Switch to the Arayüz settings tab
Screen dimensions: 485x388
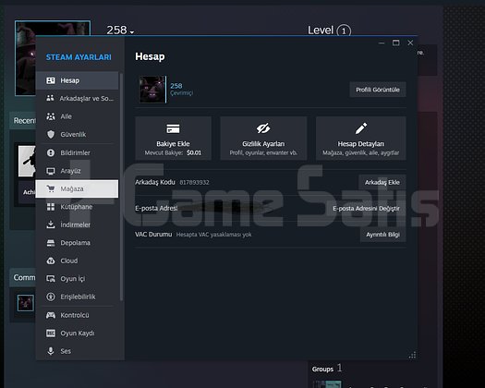point(77,171)
